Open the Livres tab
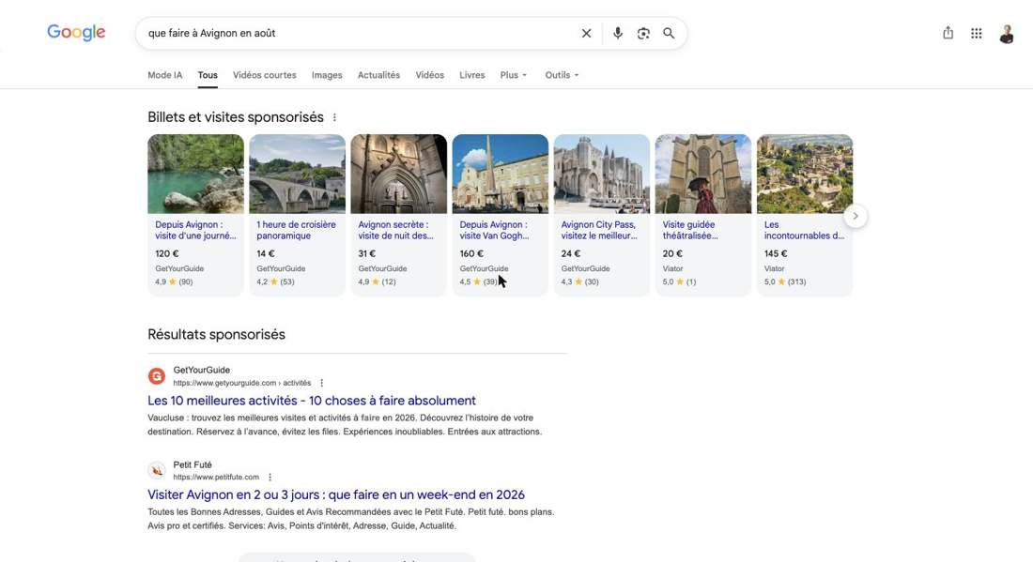This screenshot has width=1033, height=562. coord(471,75)
